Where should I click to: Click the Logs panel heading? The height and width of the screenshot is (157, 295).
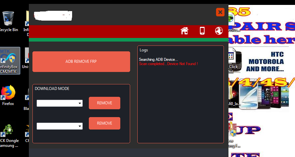144,50
